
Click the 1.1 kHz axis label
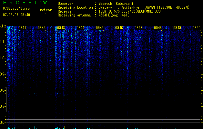pyautogui.click(x=3, y=42)
